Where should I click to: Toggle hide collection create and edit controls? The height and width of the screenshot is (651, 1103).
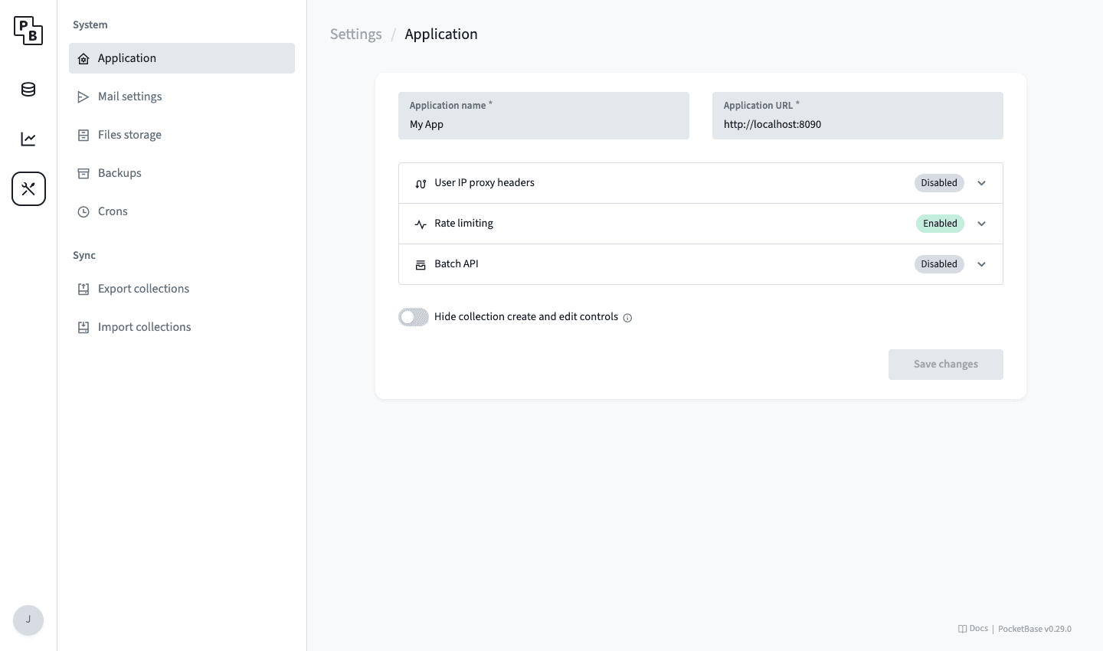[x=414, y=317]
